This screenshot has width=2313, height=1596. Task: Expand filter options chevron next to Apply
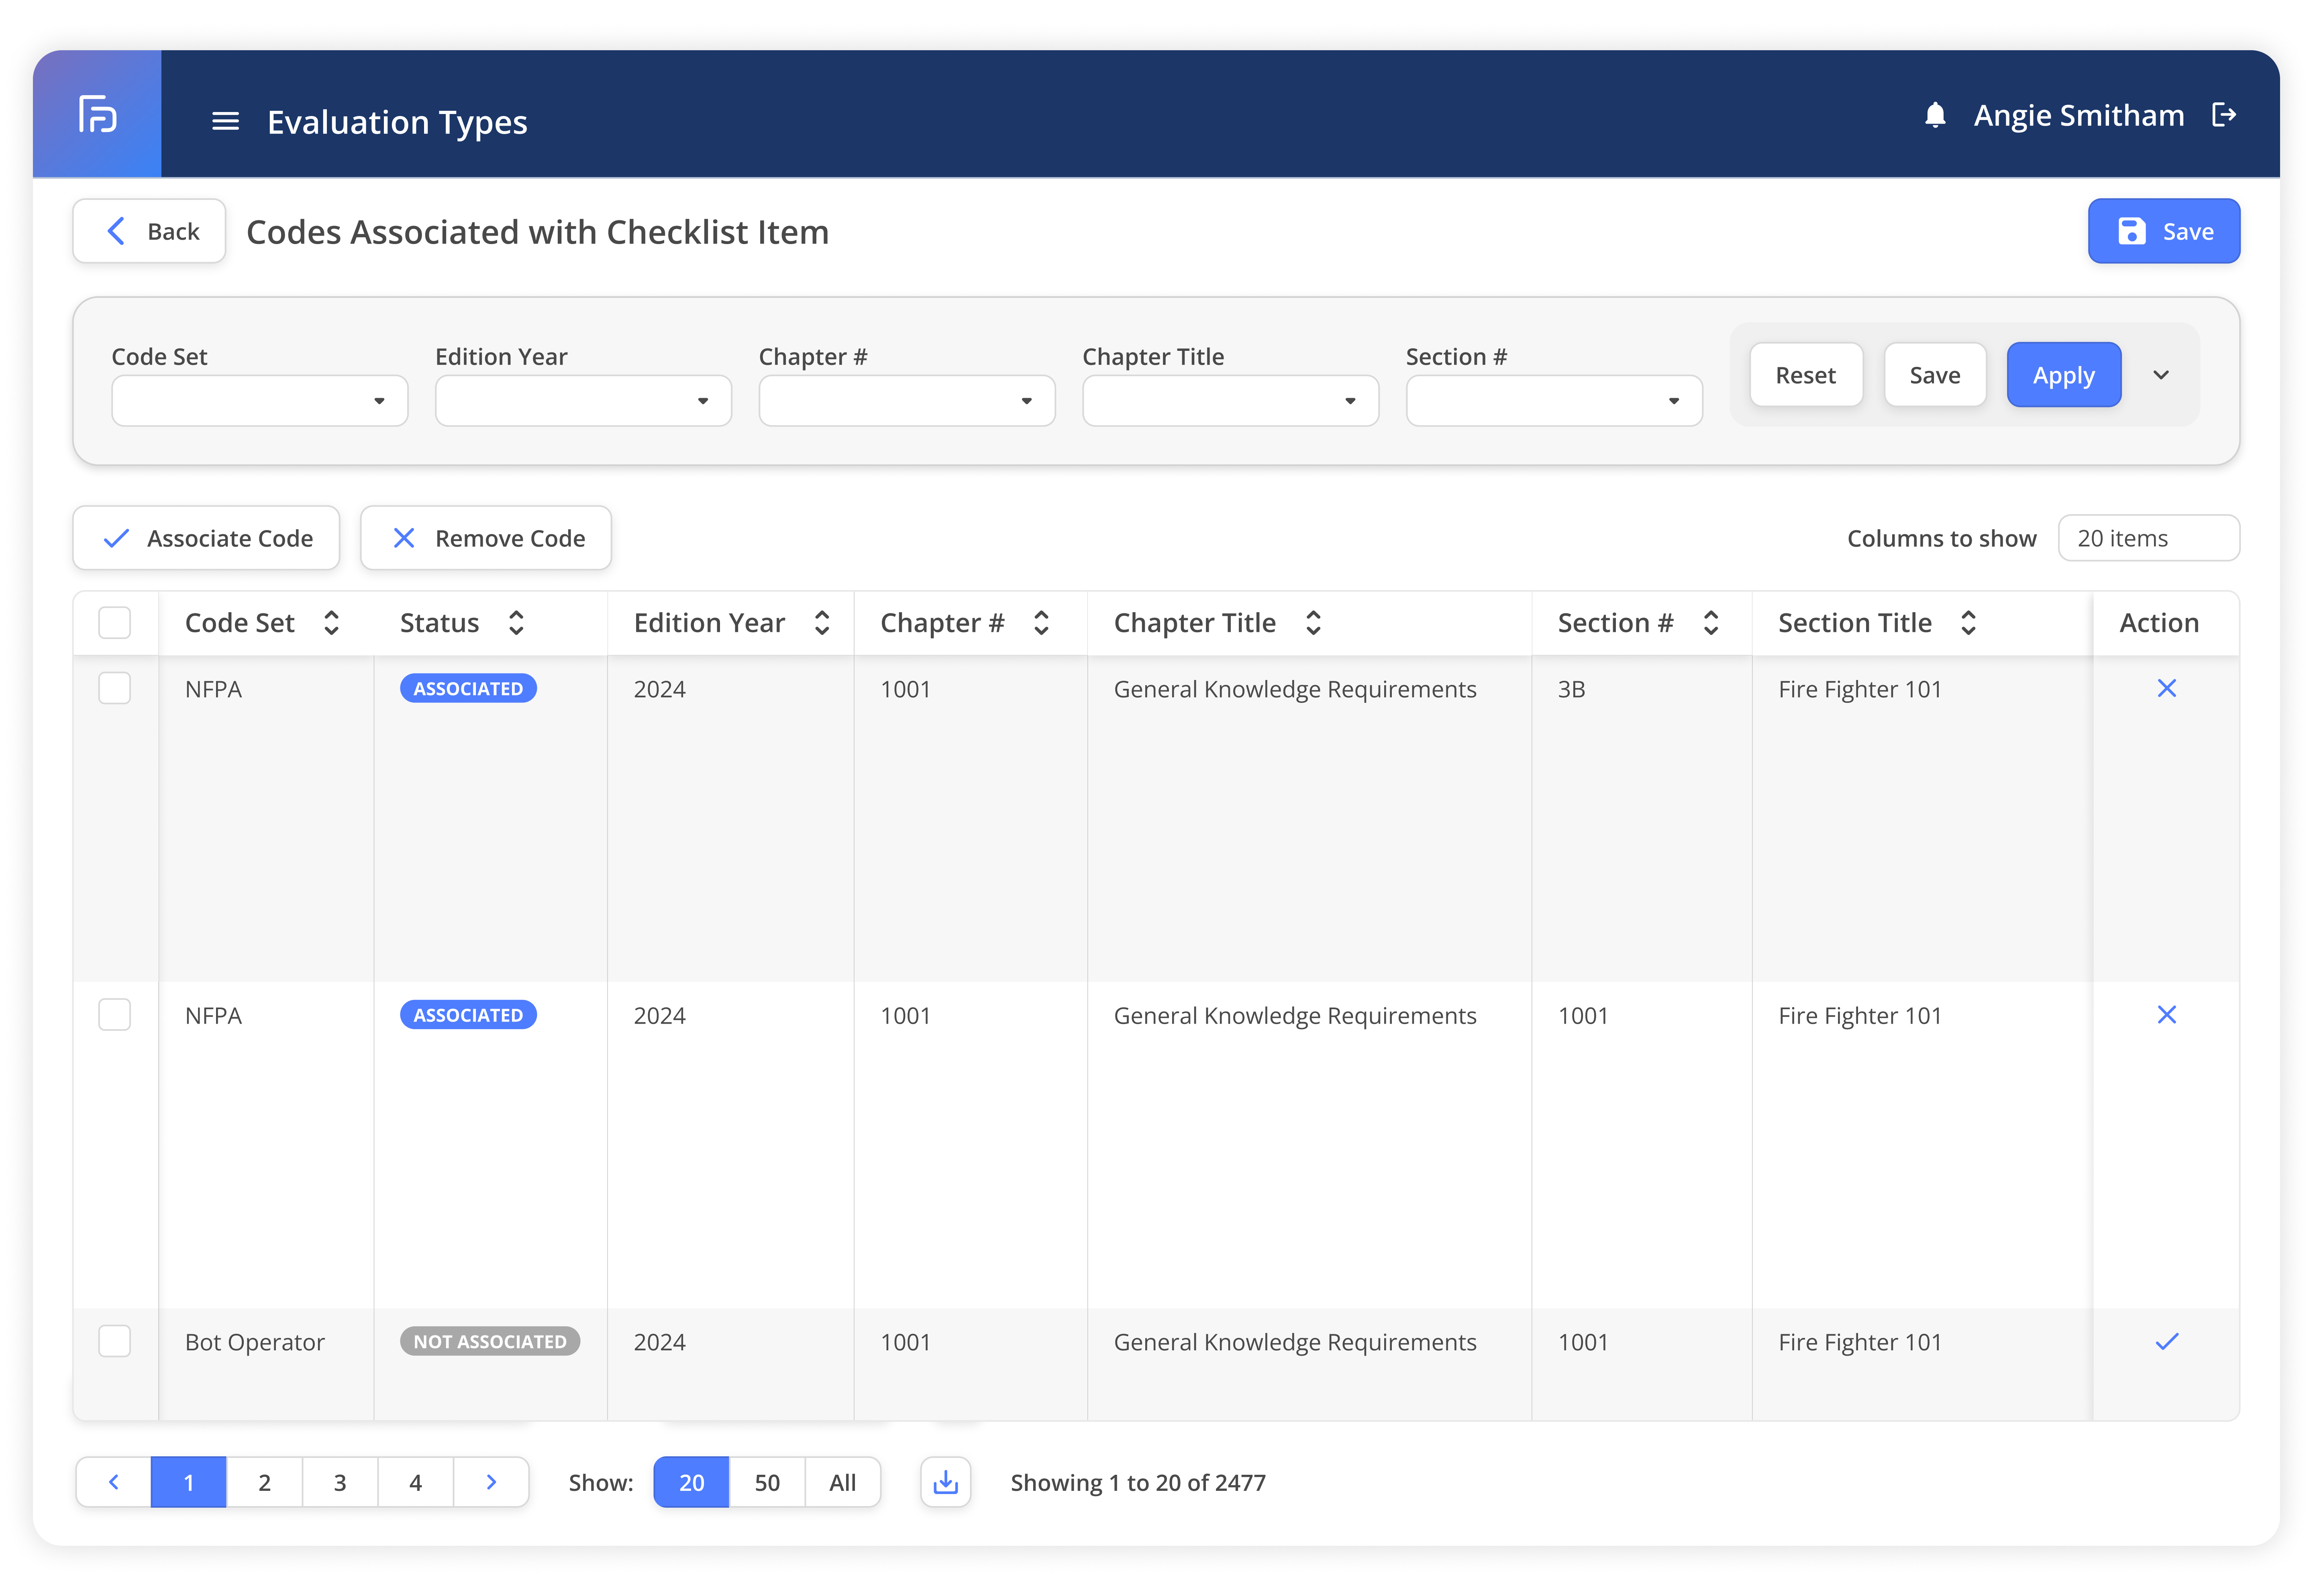pyautogui.click(x=2161, y=375)
